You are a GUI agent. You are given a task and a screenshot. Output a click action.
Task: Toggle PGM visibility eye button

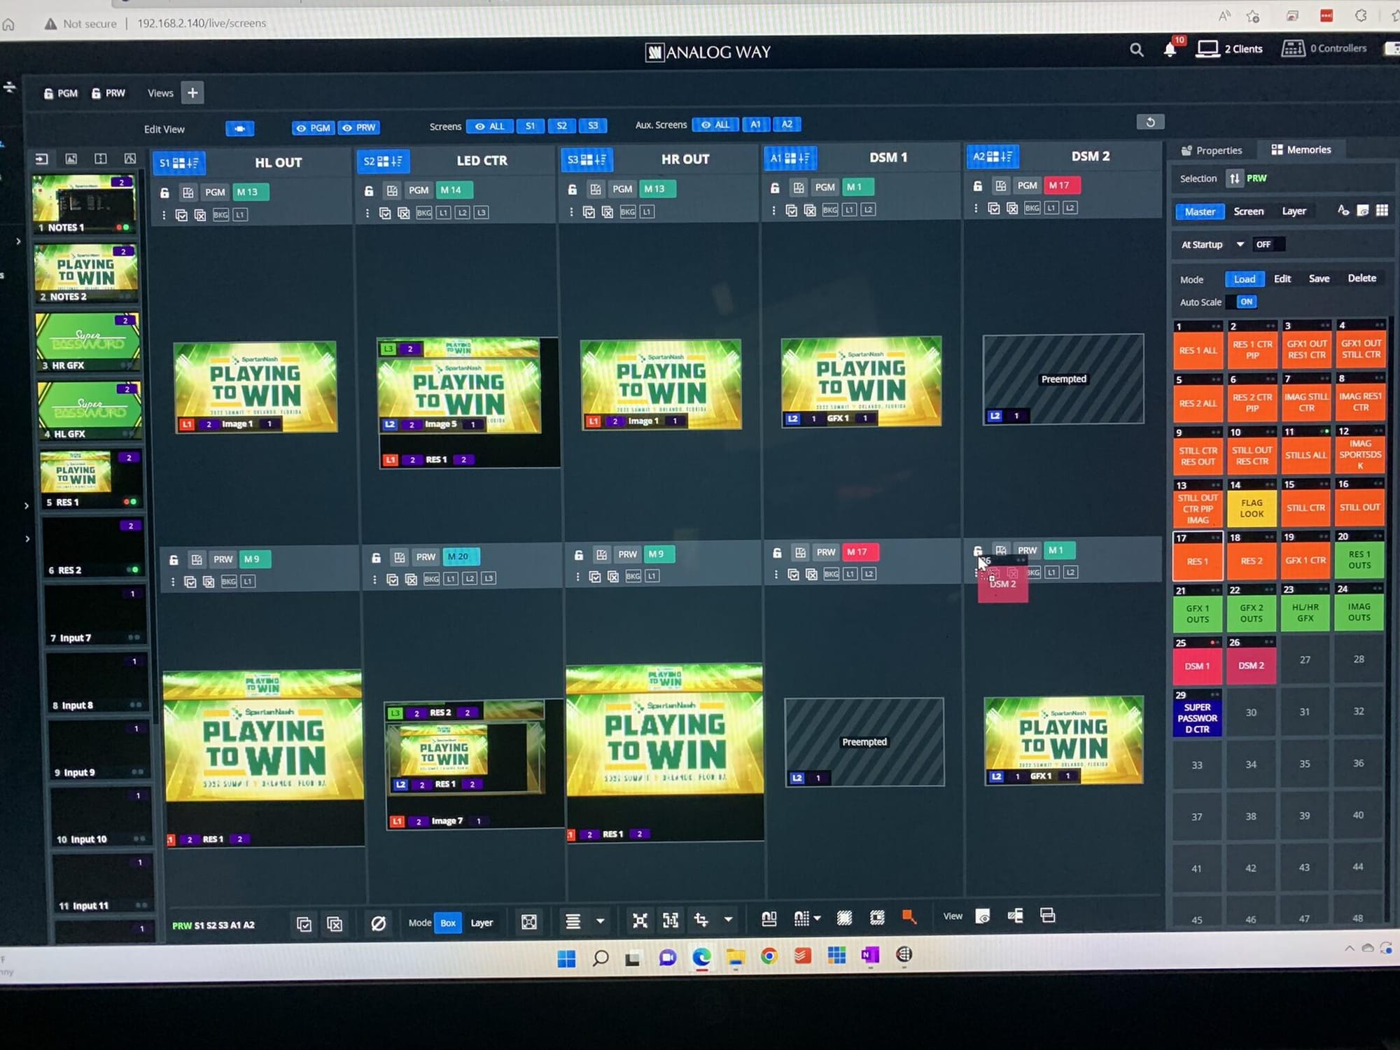coord(313,127)
